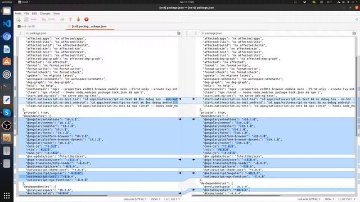Image resolution: width=360 pixels, height=202 pixels.
Task: Click the left pane open-file icon
Action: coord(179,33)
